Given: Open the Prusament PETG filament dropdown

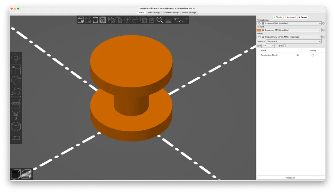Looking at the screenshot, I should [289, 30].
